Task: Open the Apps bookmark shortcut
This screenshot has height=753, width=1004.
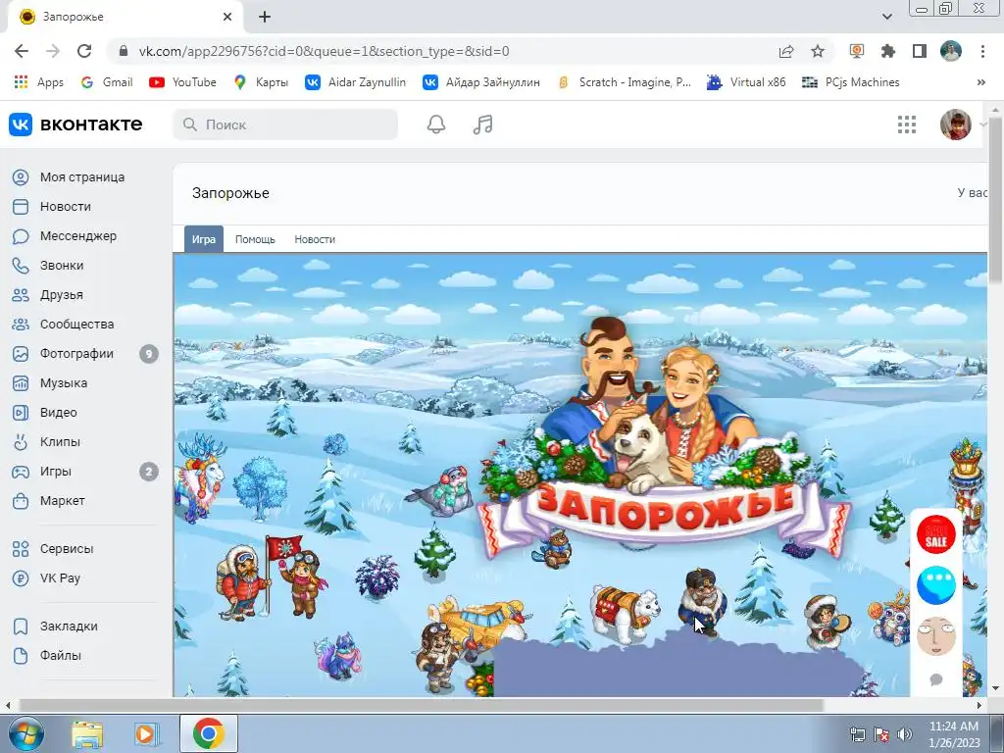Action: 39,82
